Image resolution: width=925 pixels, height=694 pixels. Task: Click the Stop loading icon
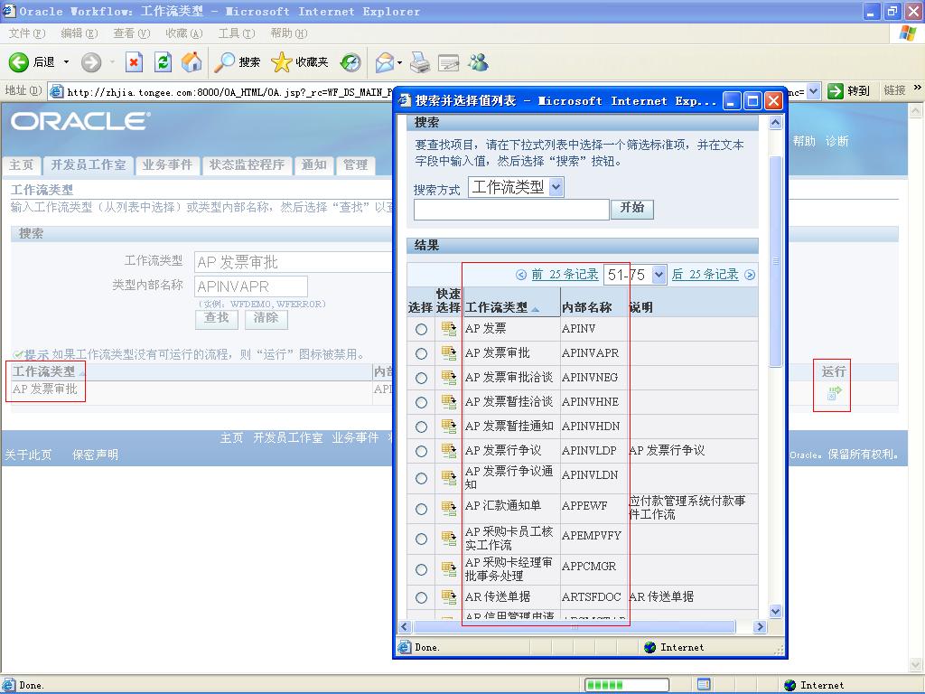point(134,62)
